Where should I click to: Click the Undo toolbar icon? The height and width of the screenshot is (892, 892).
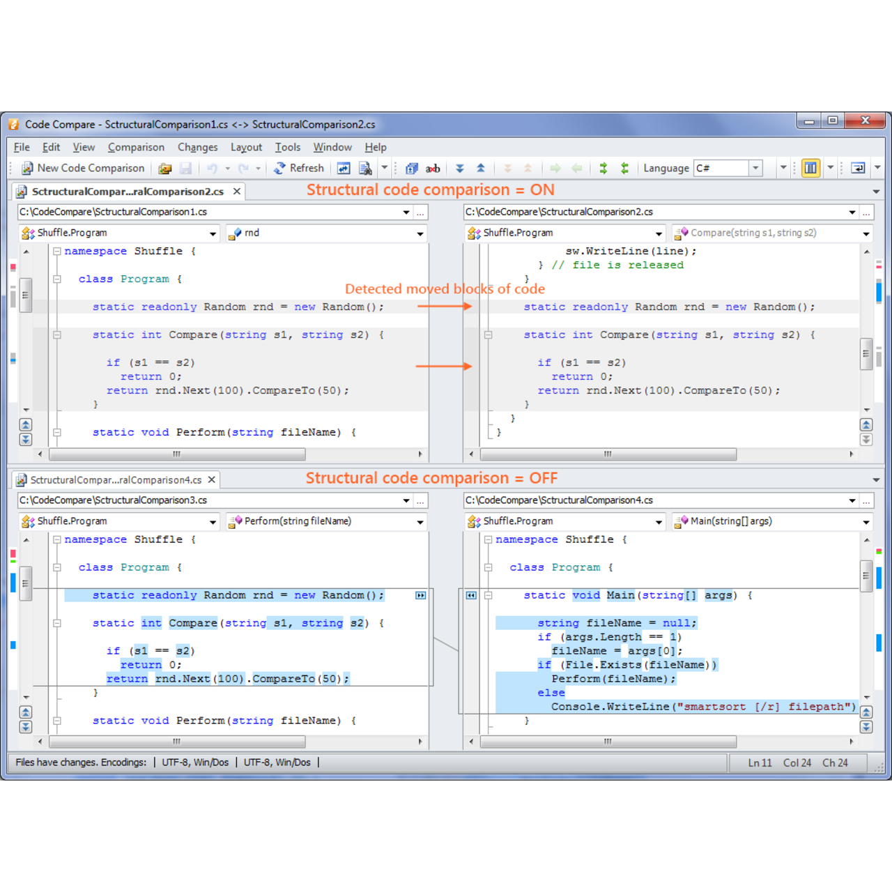pyautogui.click(x=212, y=168)
